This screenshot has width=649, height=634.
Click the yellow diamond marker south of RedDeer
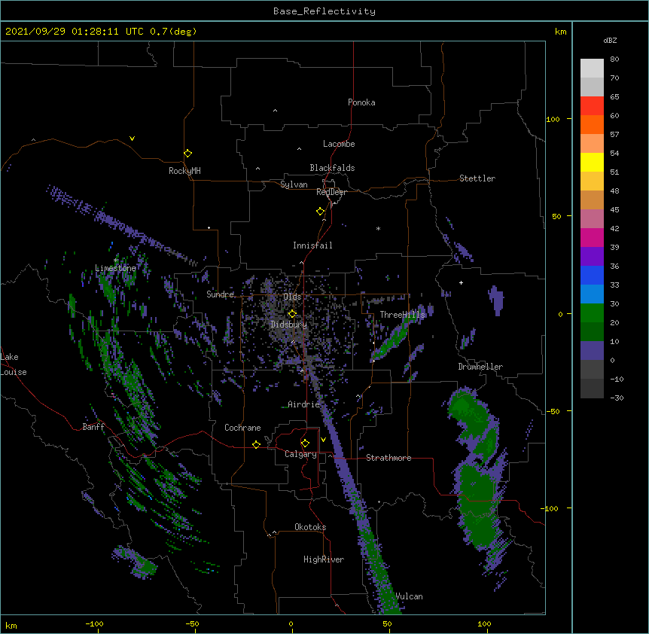321,211
